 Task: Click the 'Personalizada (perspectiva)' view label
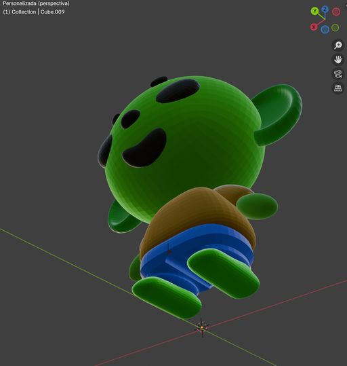(36, 3)
